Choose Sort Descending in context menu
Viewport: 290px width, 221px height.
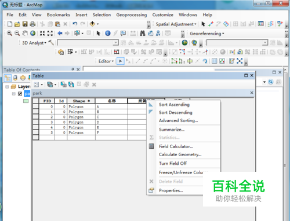[x=176, y=112]
